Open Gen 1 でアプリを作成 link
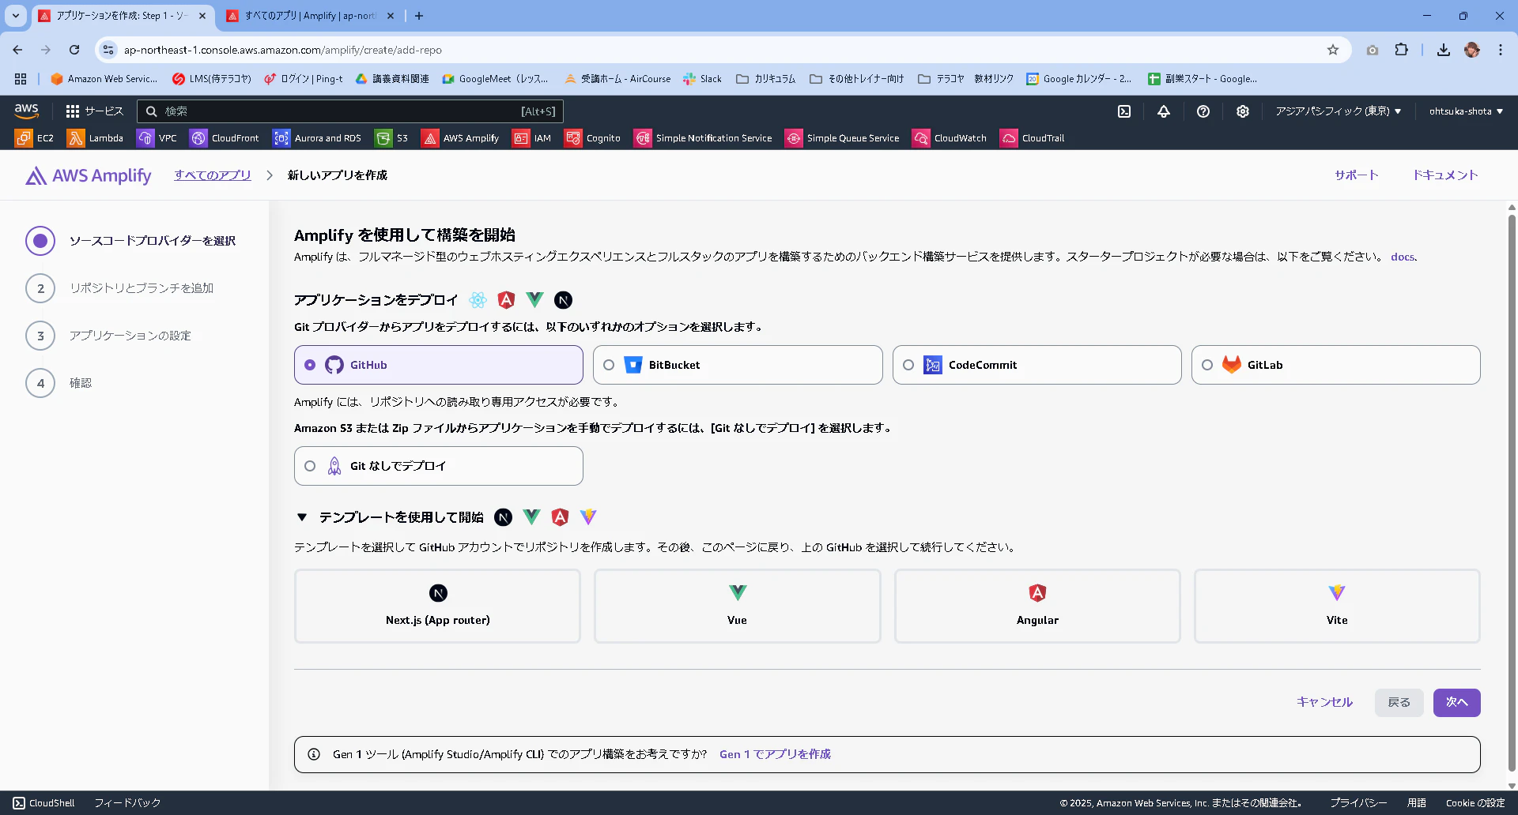Viewport: 1518px width, 815px height. (x=775, y=754)
